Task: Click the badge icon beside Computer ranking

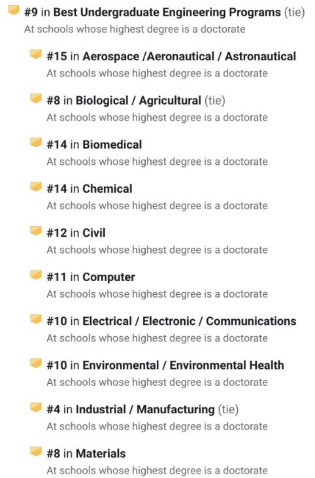Action: (36, 275)
